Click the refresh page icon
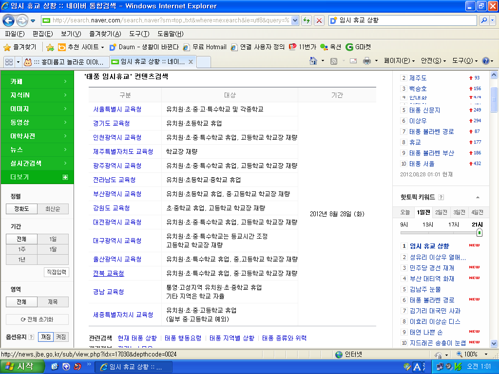Viewport: 499px width, 374px height. click(307, 20)
